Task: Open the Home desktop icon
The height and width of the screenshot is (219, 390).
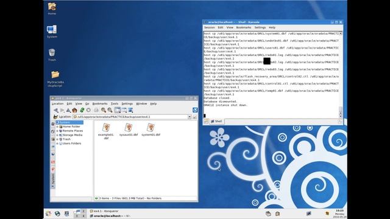Action: (x=52, y=9)
